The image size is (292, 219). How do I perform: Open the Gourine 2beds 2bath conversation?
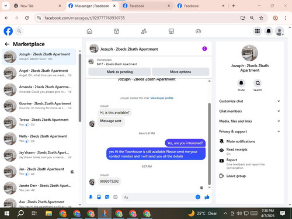pos(39,106)
